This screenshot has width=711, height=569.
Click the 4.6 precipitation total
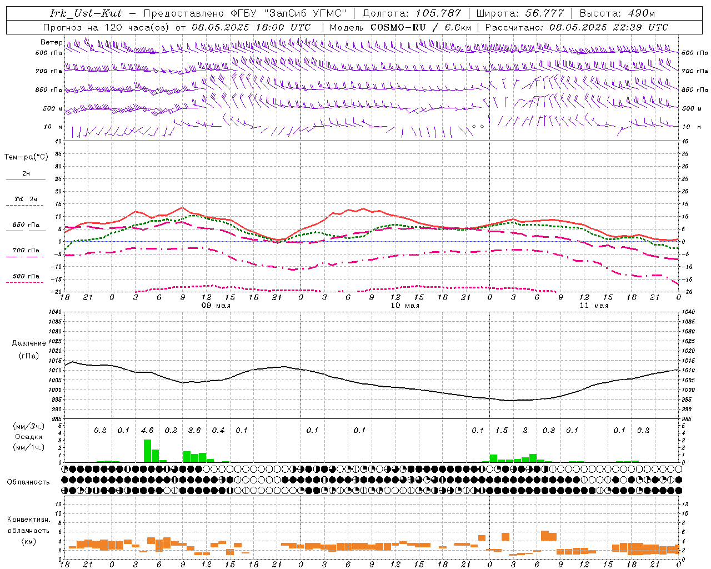(147, 431)
